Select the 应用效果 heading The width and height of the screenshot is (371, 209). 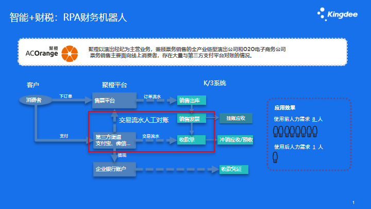[x=285, y=108]
